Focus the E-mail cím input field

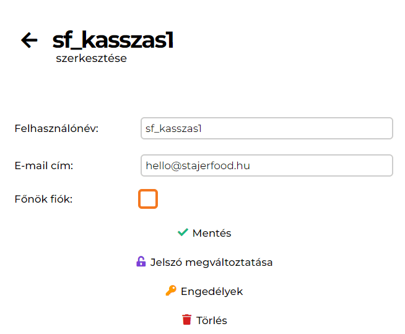pos(266,165)
